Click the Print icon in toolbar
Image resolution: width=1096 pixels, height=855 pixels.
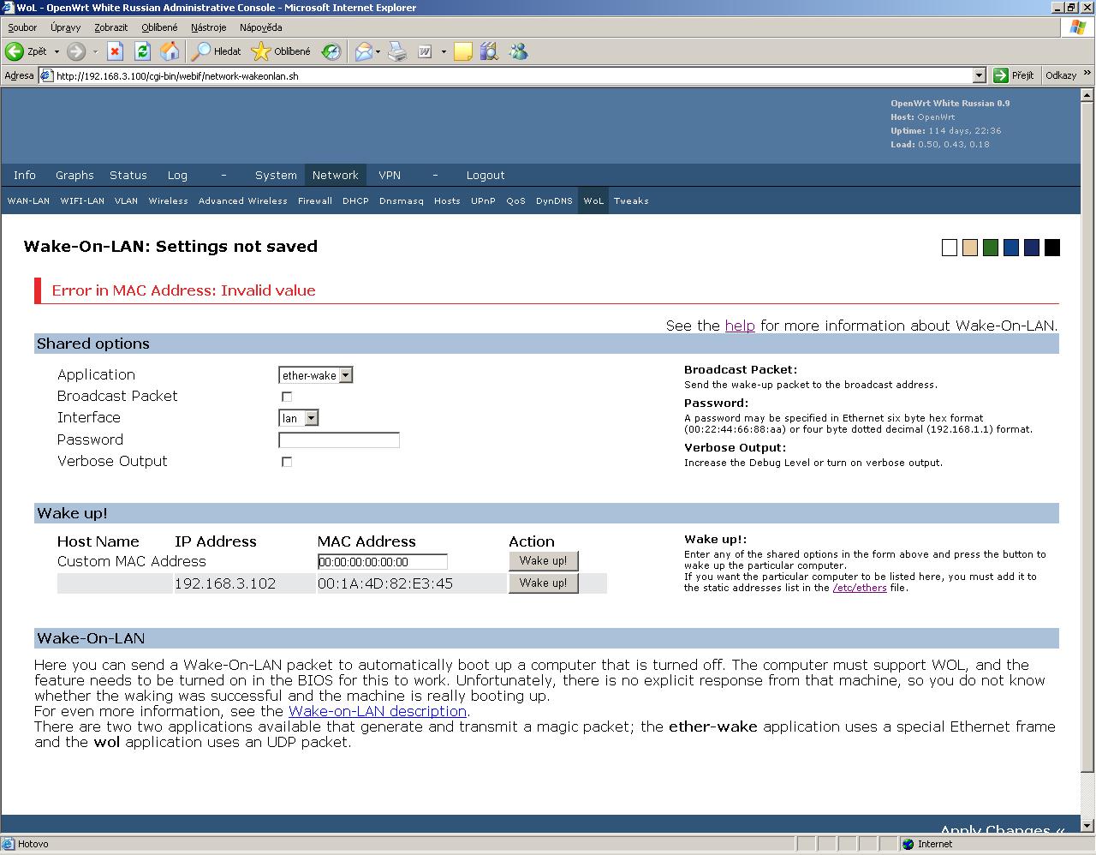[397, 51]
